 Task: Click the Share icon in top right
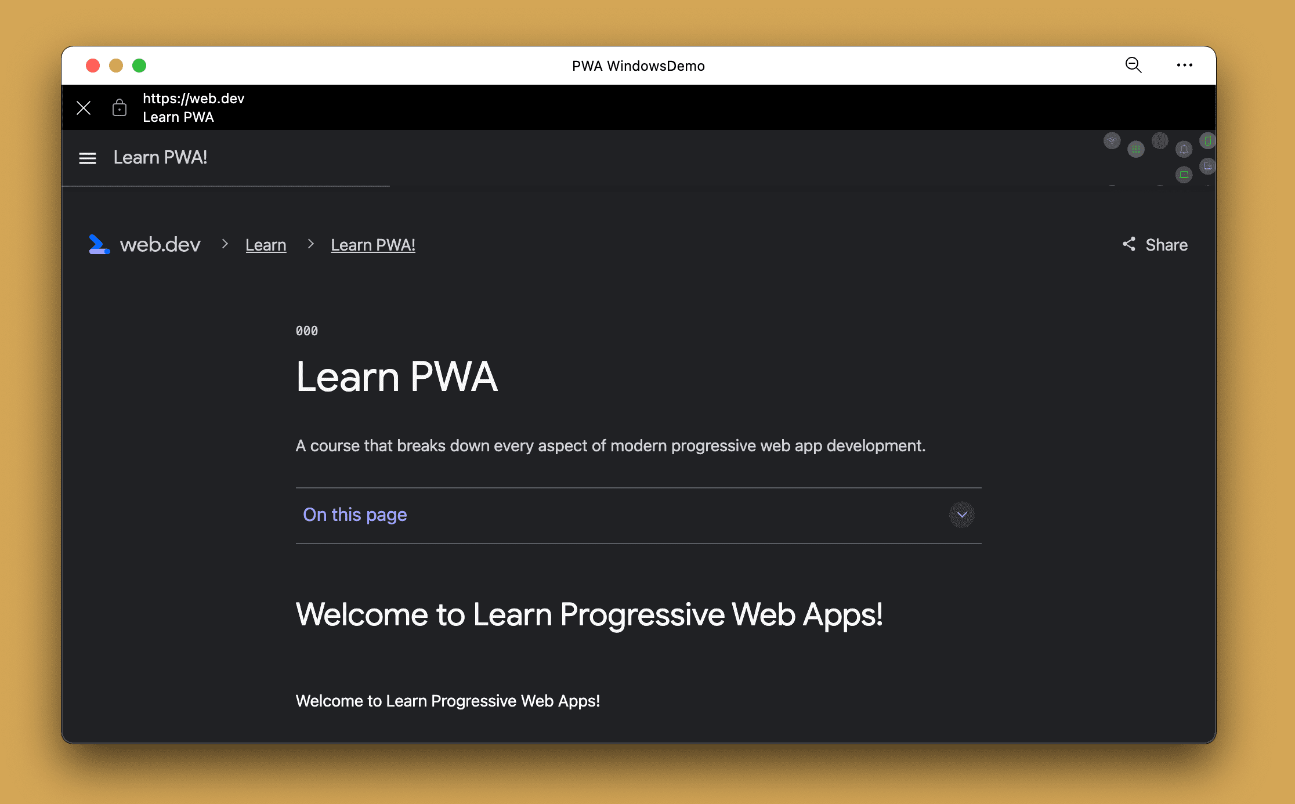point(1128,244)
